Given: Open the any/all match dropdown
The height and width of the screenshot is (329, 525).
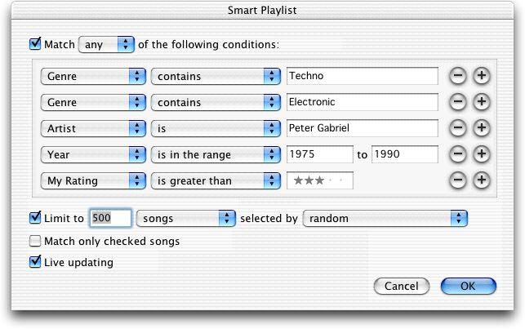Looking at the screenshot, I should tap(106, 45).
